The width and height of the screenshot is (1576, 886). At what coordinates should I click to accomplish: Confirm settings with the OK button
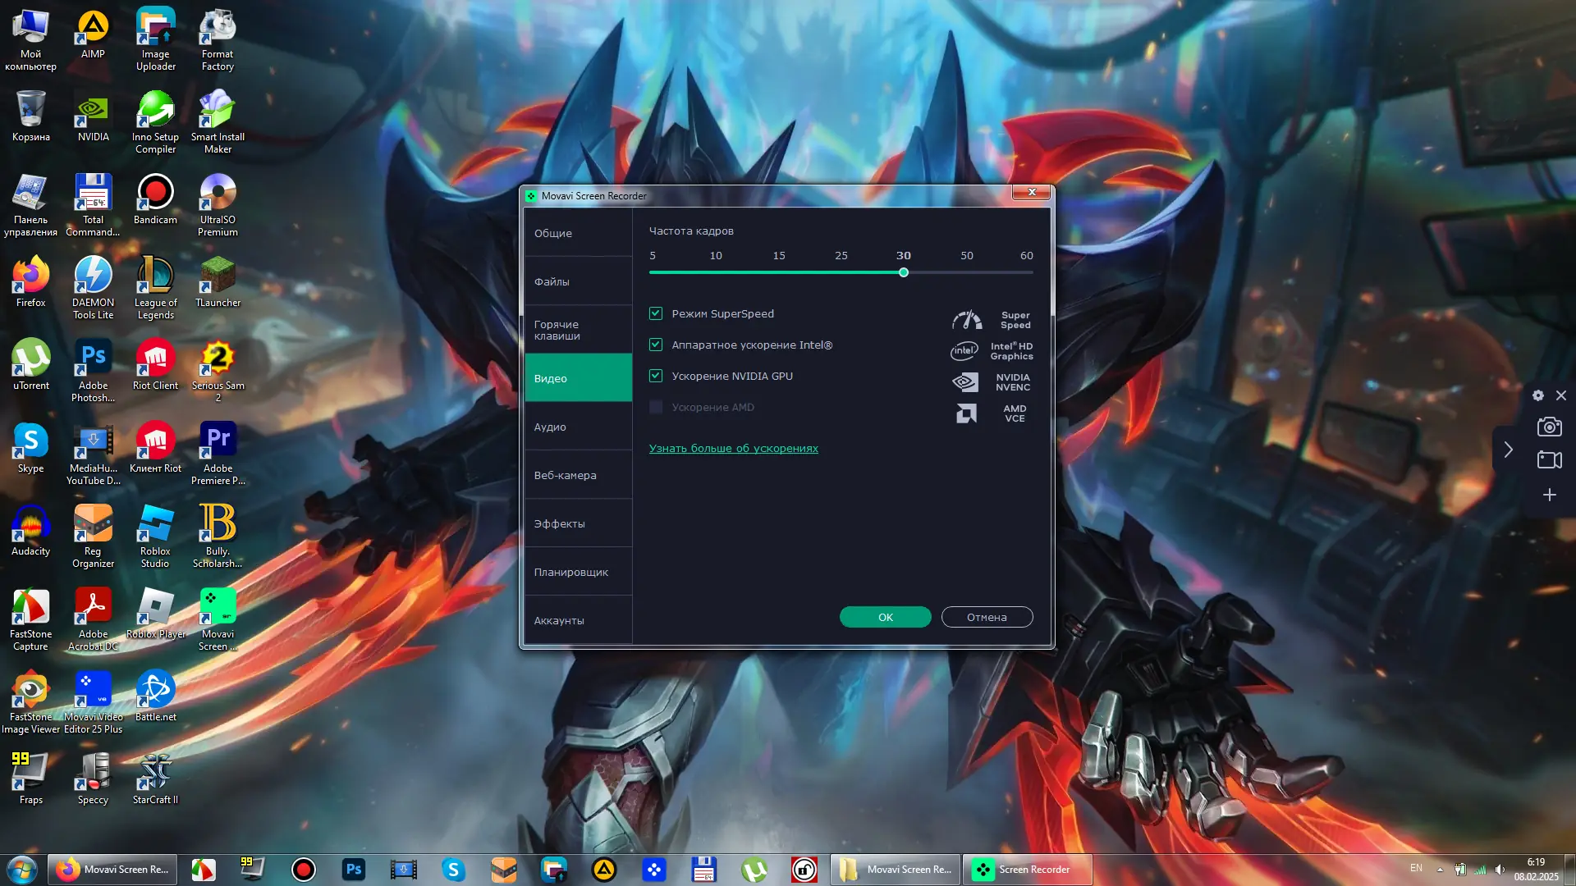885,617
